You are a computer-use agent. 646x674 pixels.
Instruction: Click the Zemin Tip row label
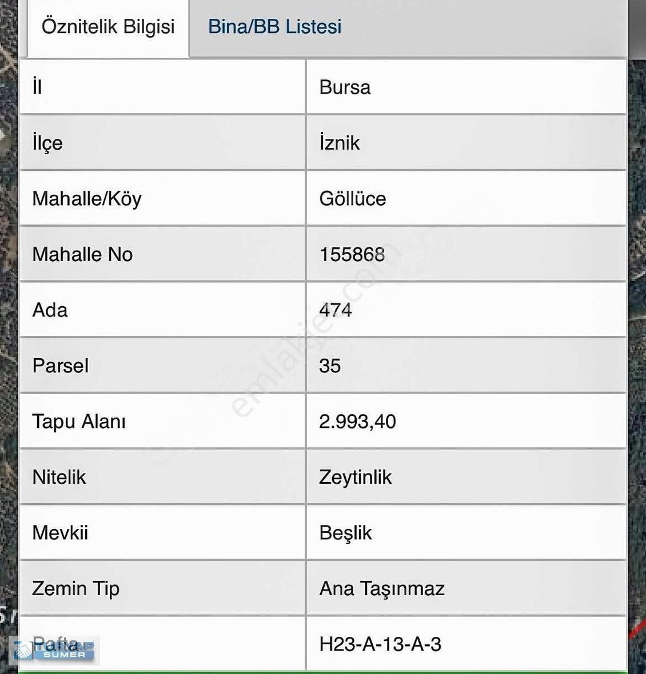[x=75, y=589]
